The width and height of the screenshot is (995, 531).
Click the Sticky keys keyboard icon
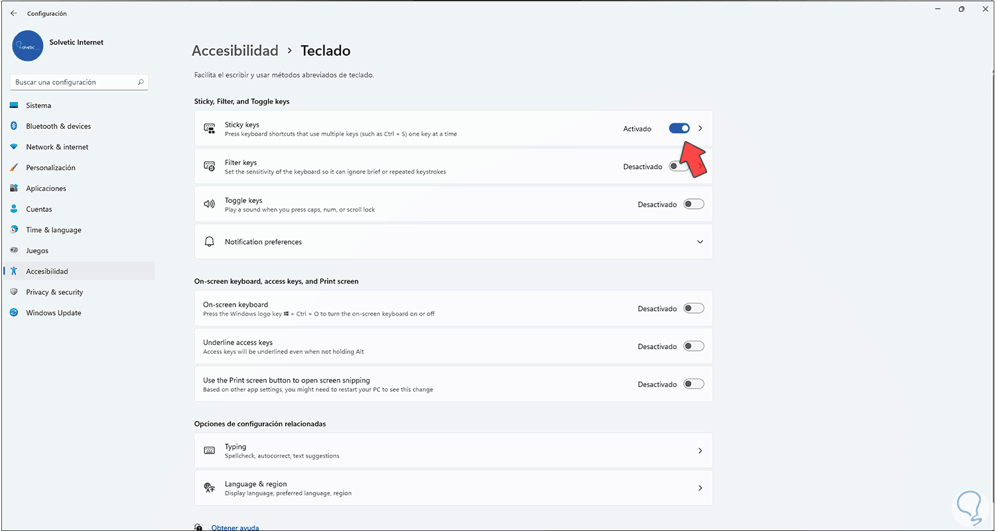click(x=210, y=129)
